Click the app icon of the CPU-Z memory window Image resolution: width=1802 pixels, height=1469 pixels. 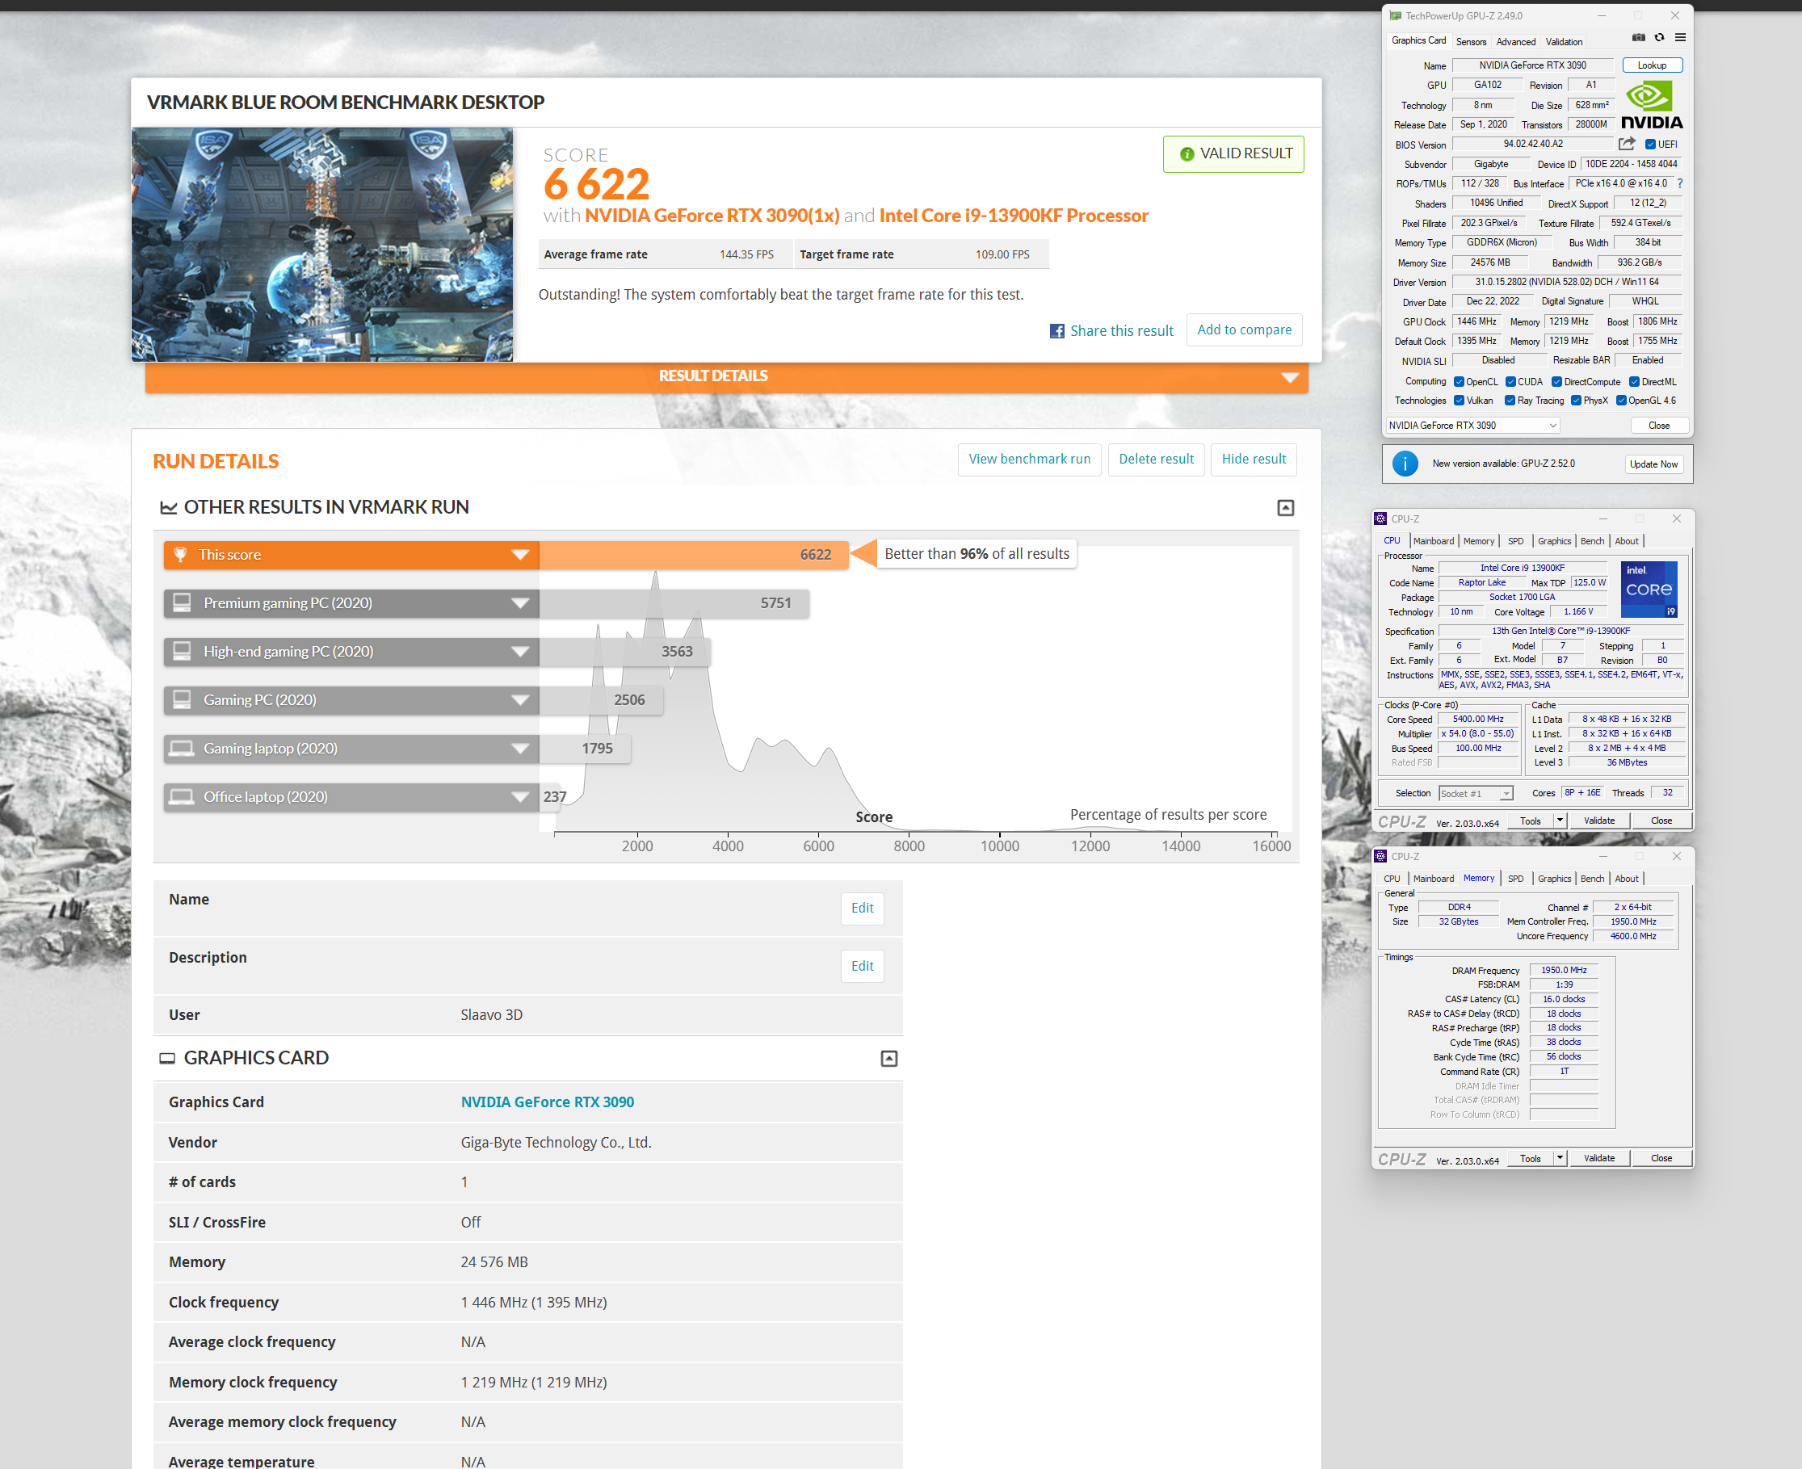tap(1380, 856)
